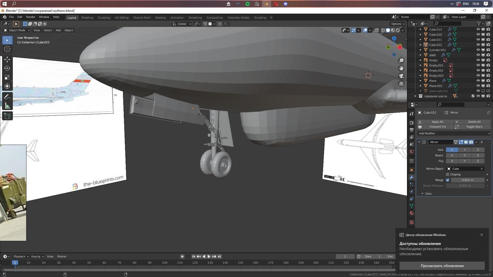Expand the переднее шасси collection
The height and width of the screenshot is (277, 493).
pos(415,96)
